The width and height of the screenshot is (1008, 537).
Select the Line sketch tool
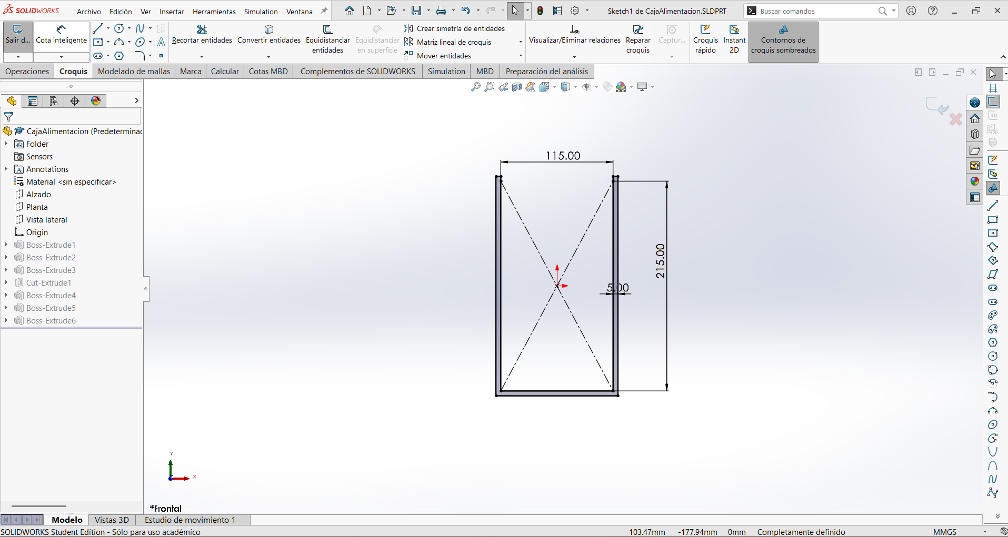coord(98,28)
